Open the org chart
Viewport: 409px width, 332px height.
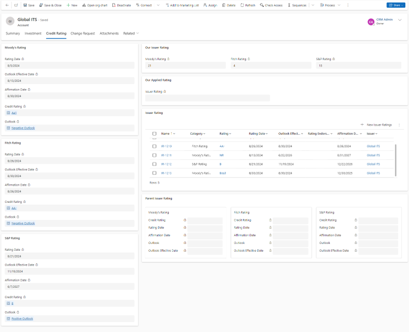pos(95,5)
